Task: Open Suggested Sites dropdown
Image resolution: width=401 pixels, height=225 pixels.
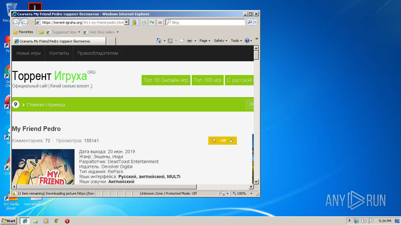Action: tap(79, 32)
